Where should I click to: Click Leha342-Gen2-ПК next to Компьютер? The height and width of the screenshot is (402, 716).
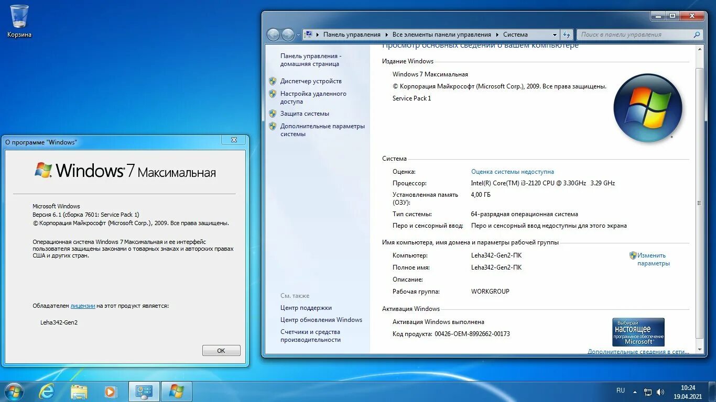click(496, 255)
